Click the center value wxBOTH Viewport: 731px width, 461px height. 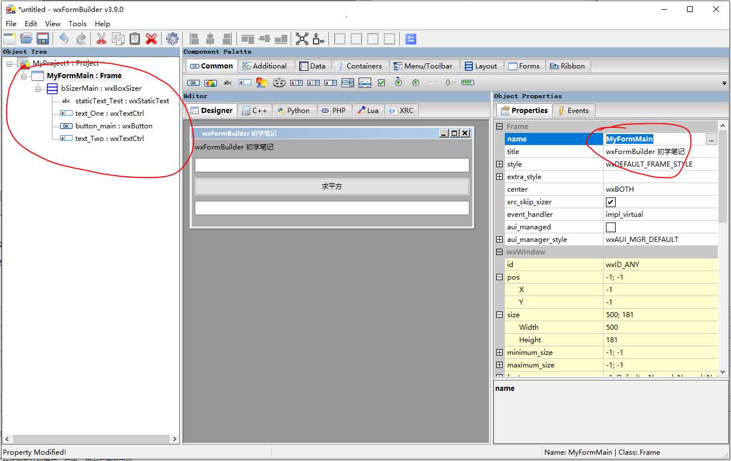coord(661,189)
